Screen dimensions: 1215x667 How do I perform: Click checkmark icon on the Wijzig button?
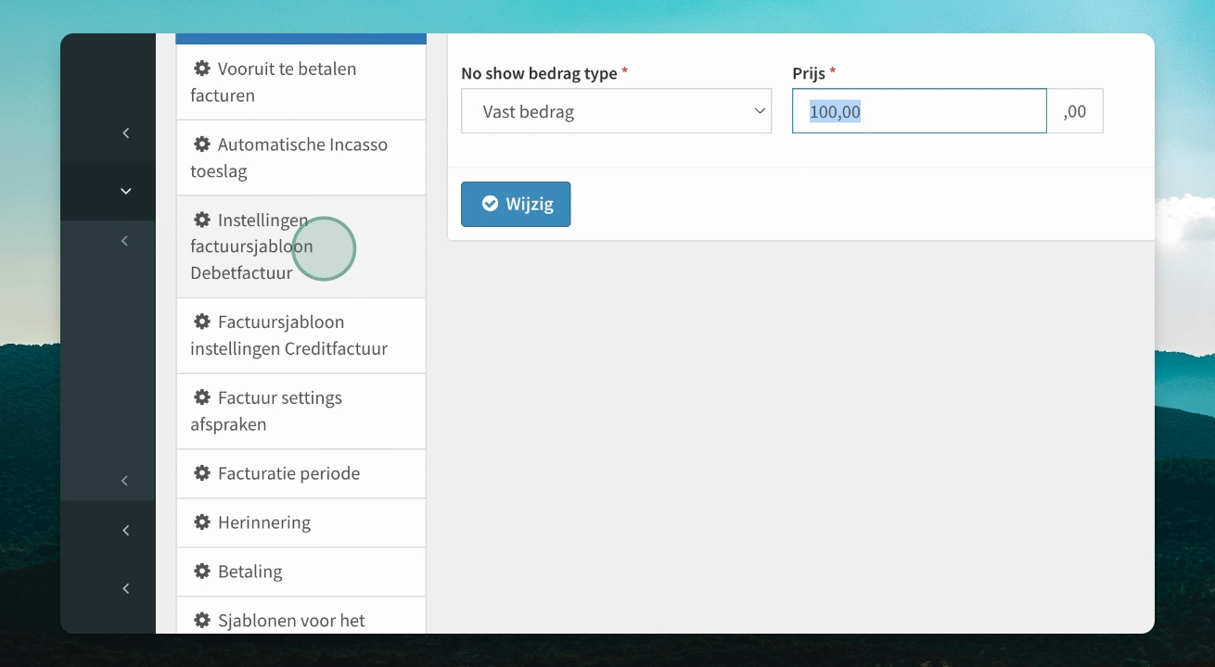pos(490,204)
